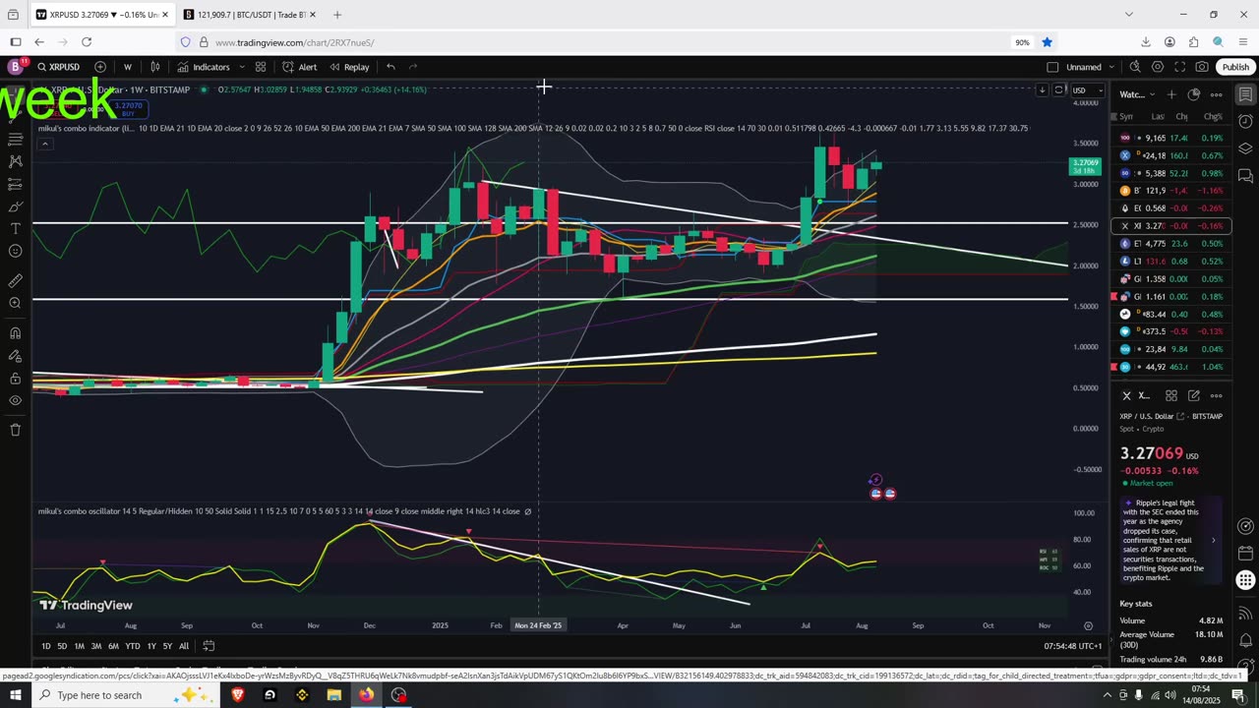The height and width of the screenshot is (708, 1259).
Task: Click the compare or add symbol plus icon
Action: coord(100,67)
